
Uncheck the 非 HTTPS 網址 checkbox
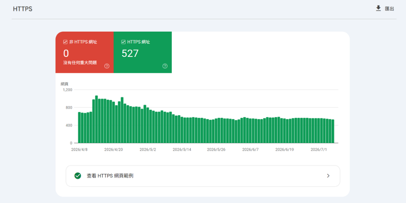pyautogui.click(x=65, y=42)
